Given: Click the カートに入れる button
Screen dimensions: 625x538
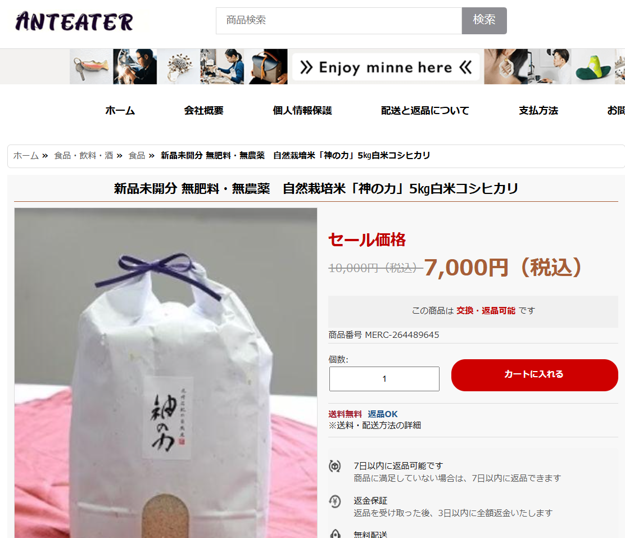Looking at the screenshot, I should coord(535,375).
